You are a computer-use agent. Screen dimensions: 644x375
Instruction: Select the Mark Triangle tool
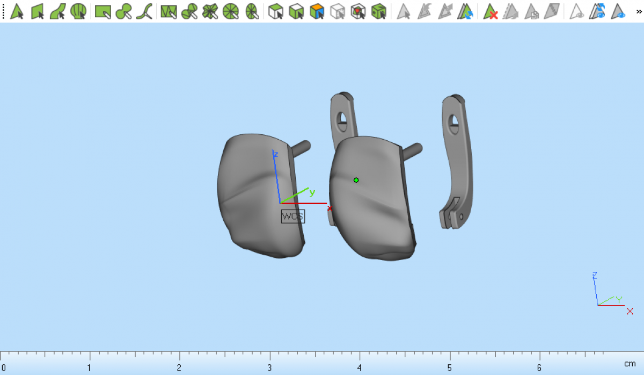pyautogui.click(x=17, y=11)
